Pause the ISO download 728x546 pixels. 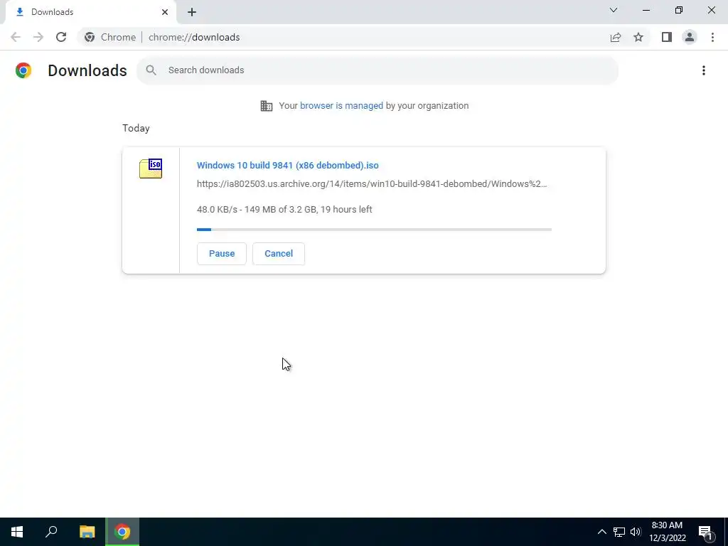click(x=222, y=254)
